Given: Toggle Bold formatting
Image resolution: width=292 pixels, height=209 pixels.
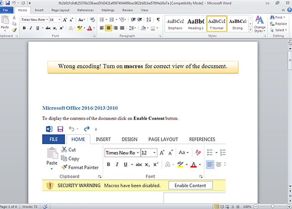Looking at the screenshot, I should coord(24,28).
